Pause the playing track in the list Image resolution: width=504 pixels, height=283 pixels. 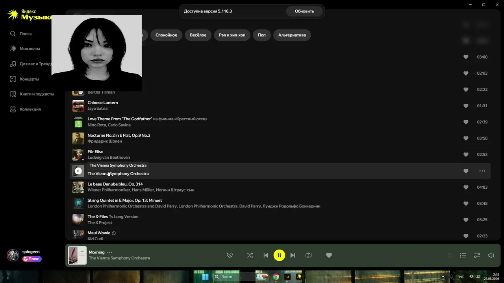click(78, 171)
